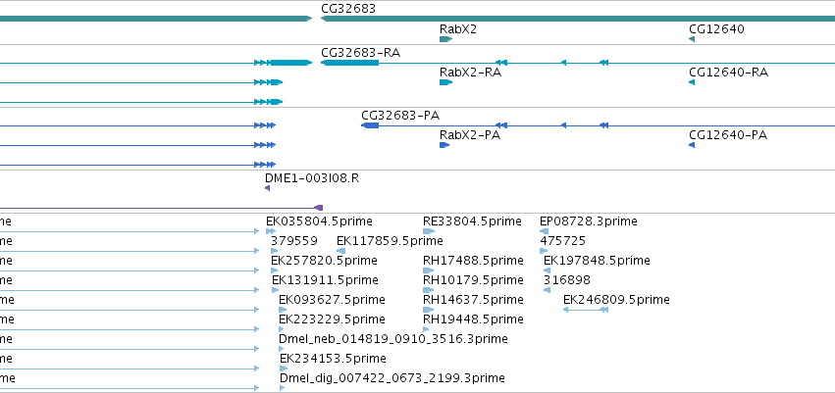Viewport: 835px width, 393px height.
Task: Select the CG32683 gene bar
Action: [578, 19]
